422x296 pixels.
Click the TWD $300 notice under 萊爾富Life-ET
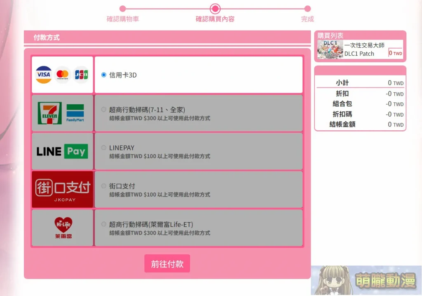pos(159,233)
